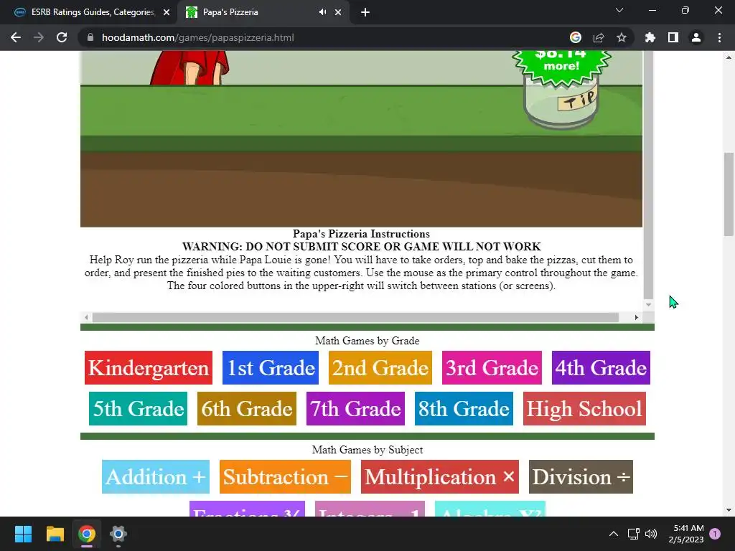Click down arrow of game frame scrollbar
This screenshot has width=735, height=551.
pos(648,304)
